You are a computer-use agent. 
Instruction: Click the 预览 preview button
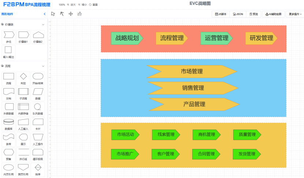[254, 14]
